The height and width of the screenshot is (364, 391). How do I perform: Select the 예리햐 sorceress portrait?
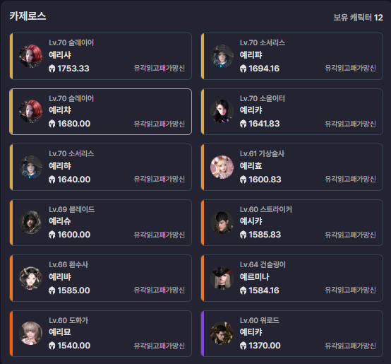click(30, 167)
